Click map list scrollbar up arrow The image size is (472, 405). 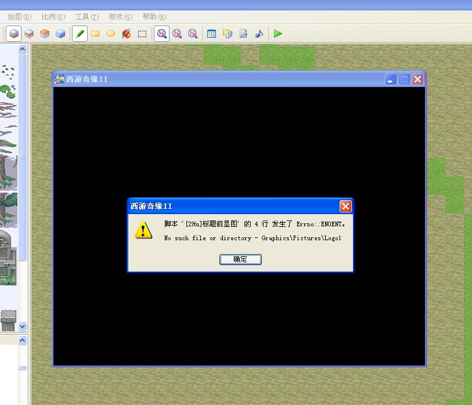pos(23,341)
